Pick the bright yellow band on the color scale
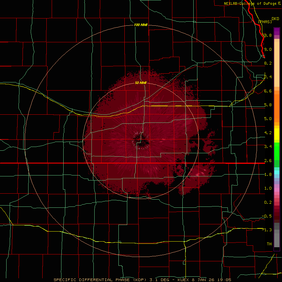Image resolution: width=282 pixels, height=282 pixels. click(277, 134)
